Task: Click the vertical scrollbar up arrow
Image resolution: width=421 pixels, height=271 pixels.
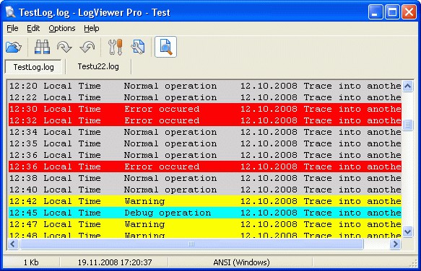Action: tap(407, 86)
